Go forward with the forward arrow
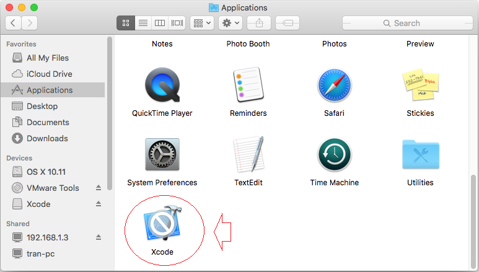Screen dimensions: 479x272 (x=30, y=23)
